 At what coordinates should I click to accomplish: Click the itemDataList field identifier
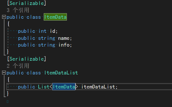click(x=98, y=87)
